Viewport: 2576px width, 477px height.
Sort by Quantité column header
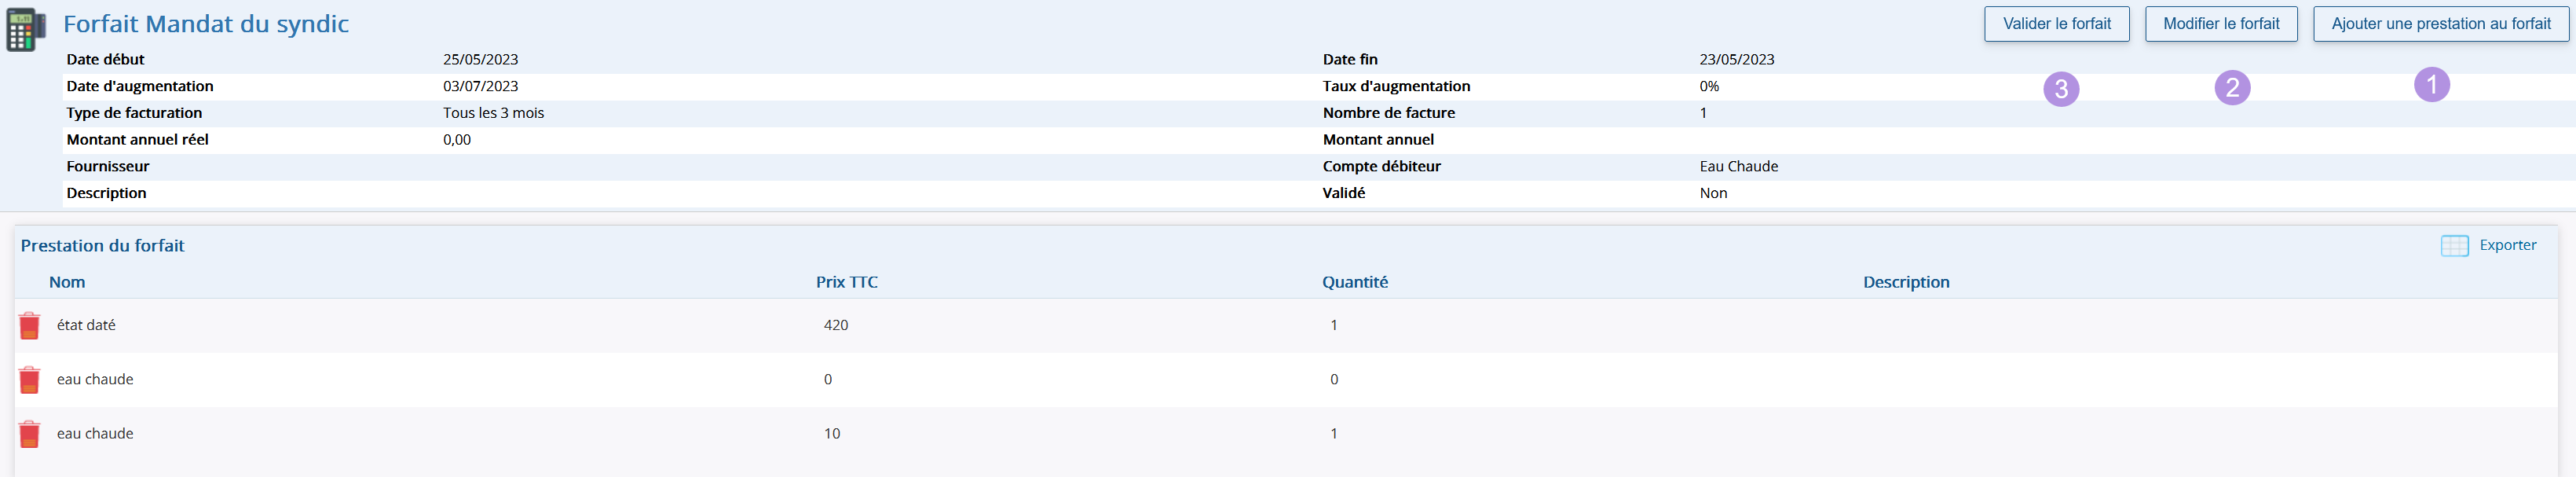pos(1355,282)
